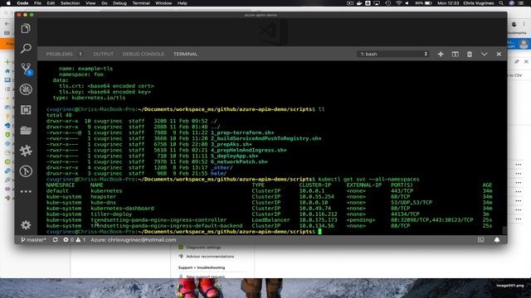531x298 pixels.
Task: Open the Go menu
Action: [x=105, y=3]
